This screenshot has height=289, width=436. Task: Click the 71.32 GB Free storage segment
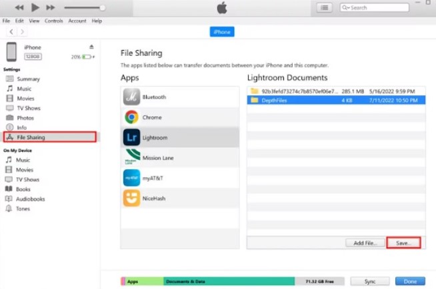click(319, 282)
